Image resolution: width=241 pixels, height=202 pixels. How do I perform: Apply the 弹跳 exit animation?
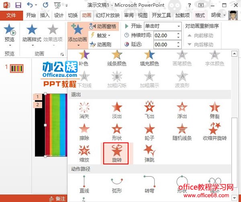click(x=149, y=154)
